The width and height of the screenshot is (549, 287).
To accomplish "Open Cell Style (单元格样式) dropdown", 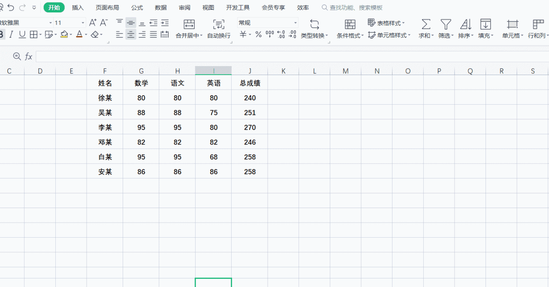I will click(389, 35).
